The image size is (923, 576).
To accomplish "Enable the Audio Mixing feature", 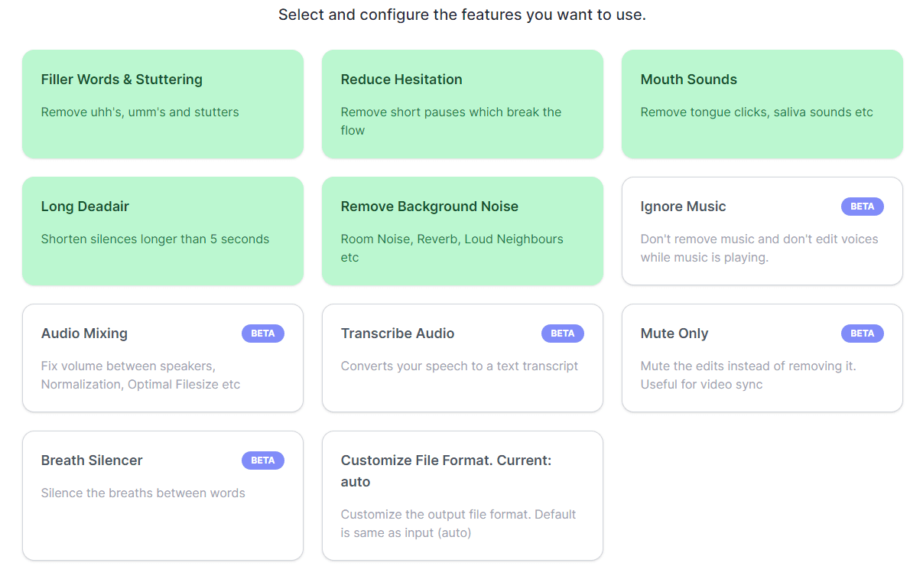I will pos(162,358).
